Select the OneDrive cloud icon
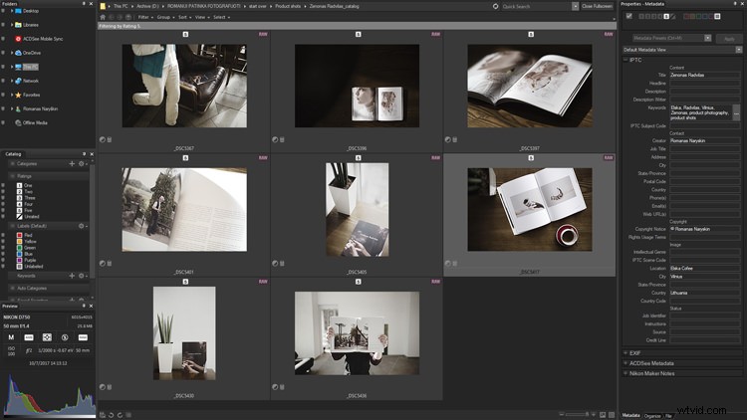 (18, 53)
